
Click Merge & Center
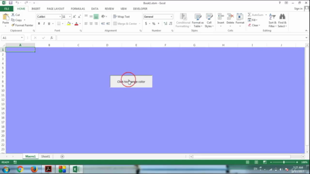coord(125,24)
